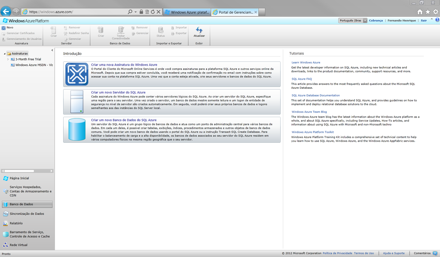The height and width of the screenshot is (257, 440).
Task: Click the Learn Windows Azure link
Action: pyautogui.click(x=306, y=63)
